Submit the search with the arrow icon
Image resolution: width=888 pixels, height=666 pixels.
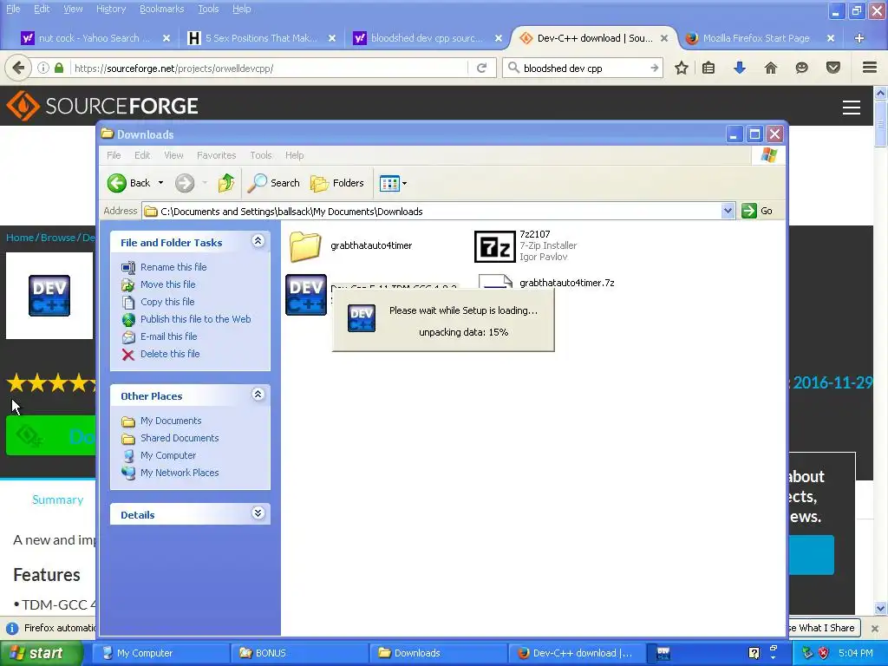coord(654,69)
